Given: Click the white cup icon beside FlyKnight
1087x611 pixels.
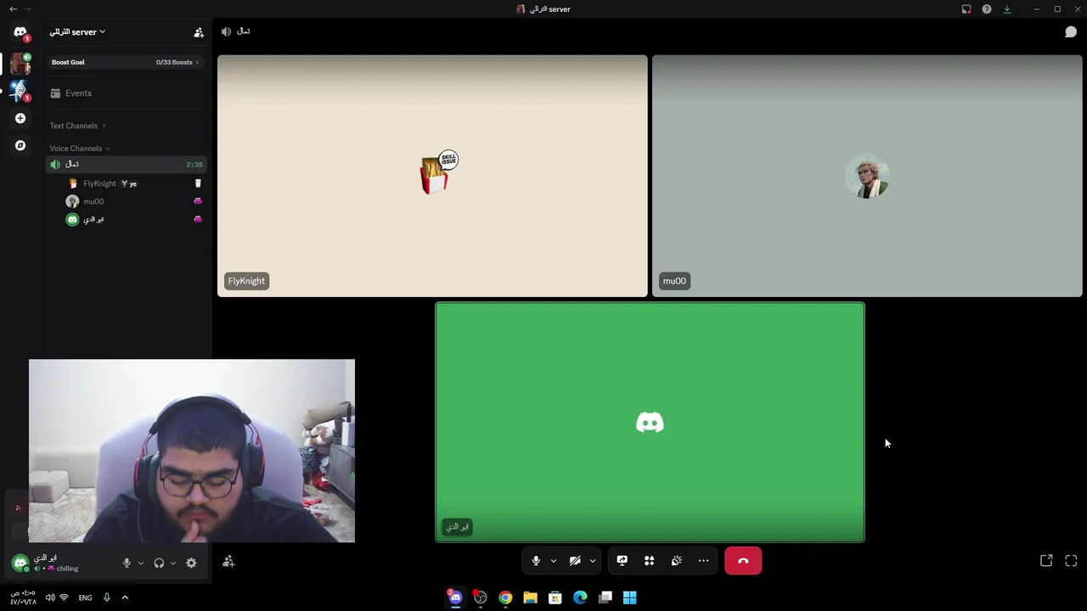Looking at the screenshot, I should coord(198,183).
